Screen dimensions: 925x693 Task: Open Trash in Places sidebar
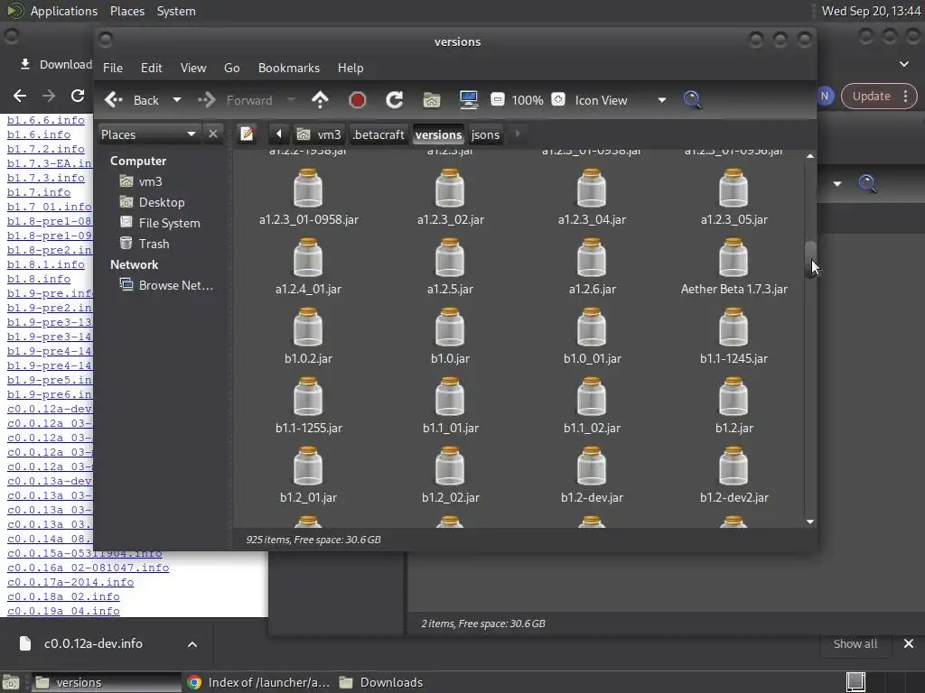pos(144,244)
